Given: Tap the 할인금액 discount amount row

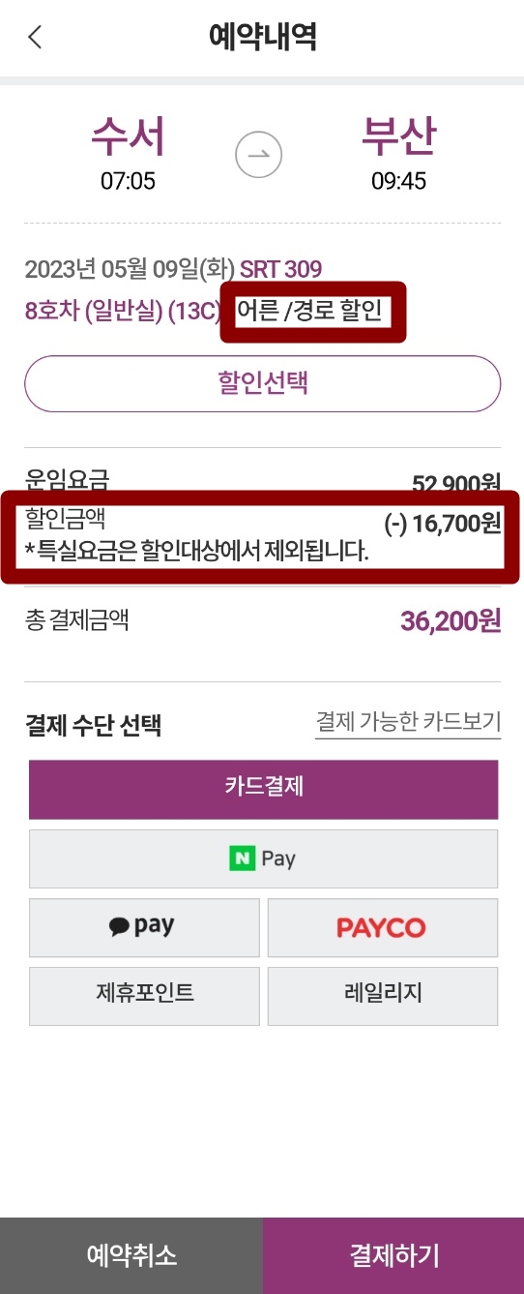Looking at the screenshot, I should point(262,536).
